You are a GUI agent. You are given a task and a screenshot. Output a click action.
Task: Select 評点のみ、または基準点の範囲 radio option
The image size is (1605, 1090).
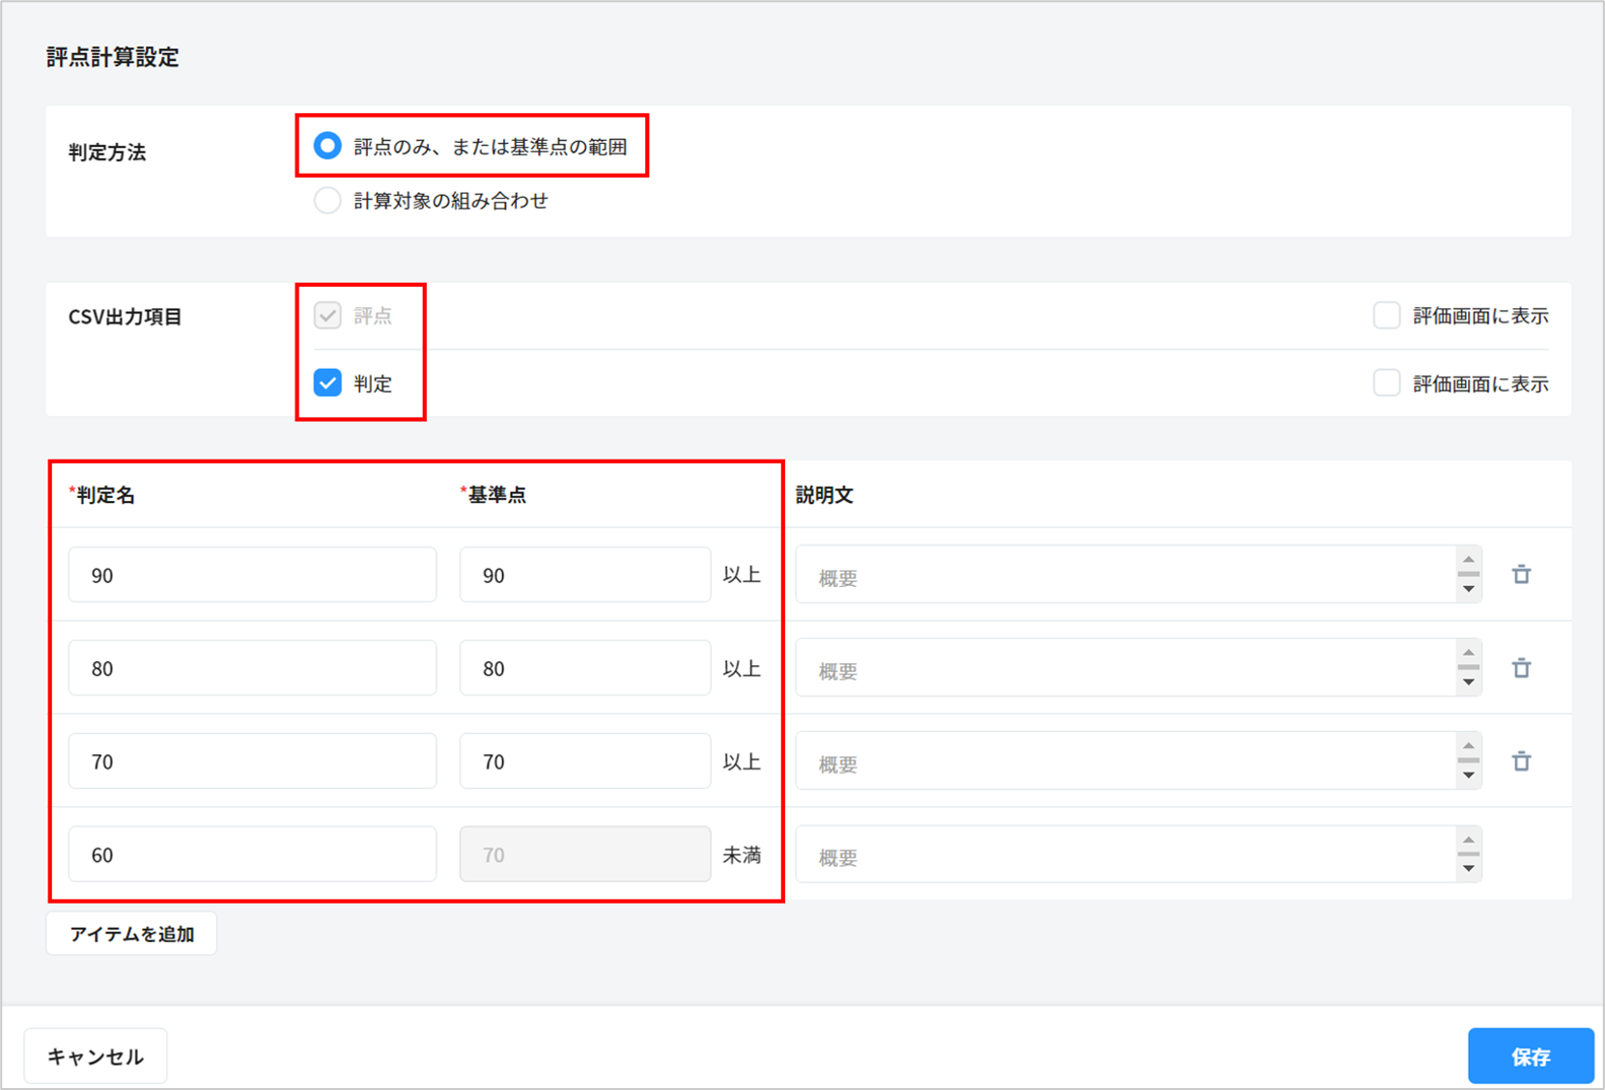328,146
